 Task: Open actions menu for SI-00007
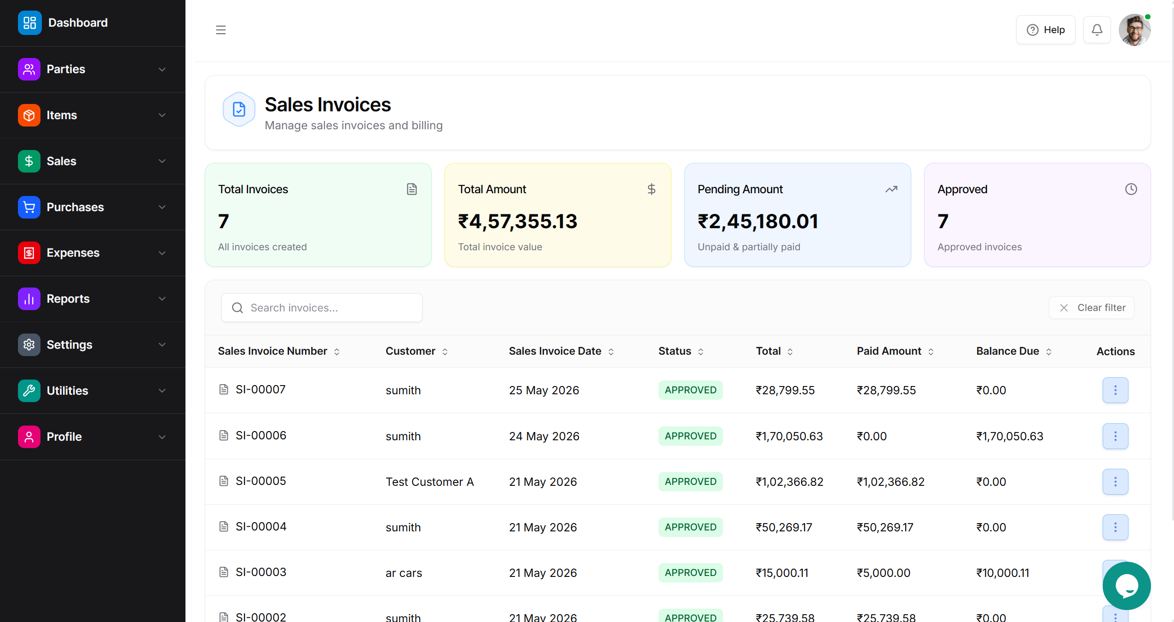[x=1116, y=390]
